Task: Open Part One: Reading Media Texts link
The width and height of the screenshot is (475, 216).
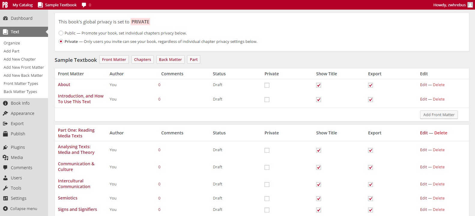Action: coord(76,133)
